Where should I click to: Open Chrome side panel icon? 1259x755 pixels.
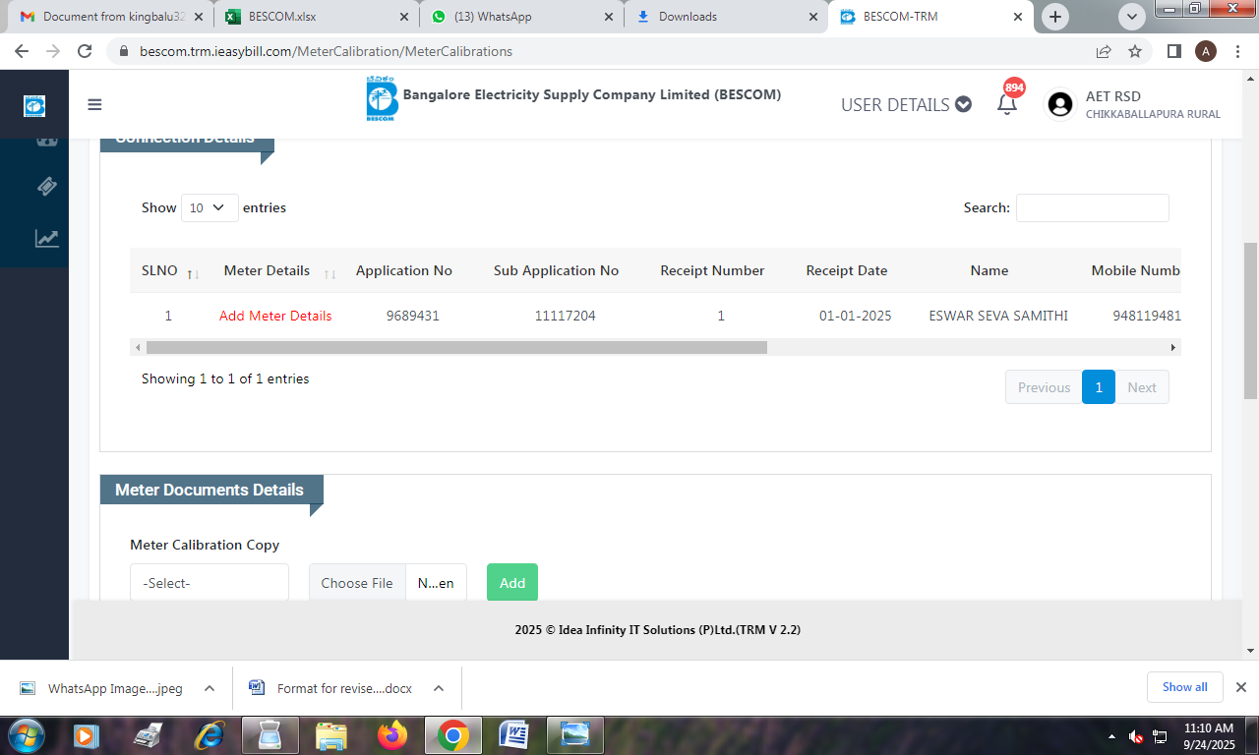1173,51
